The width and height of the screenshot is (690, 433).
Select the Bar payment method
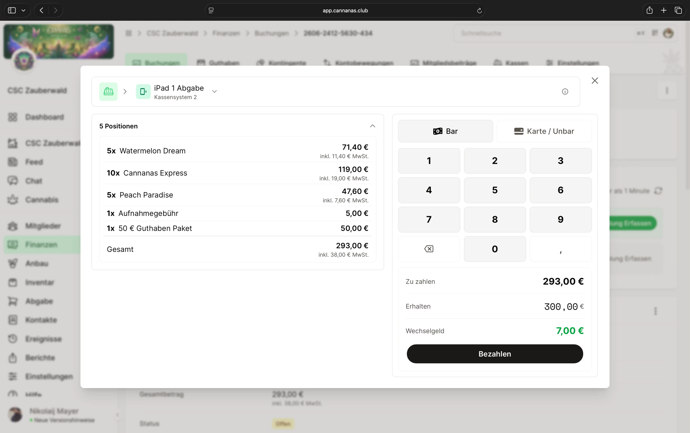tap(445, 131)
